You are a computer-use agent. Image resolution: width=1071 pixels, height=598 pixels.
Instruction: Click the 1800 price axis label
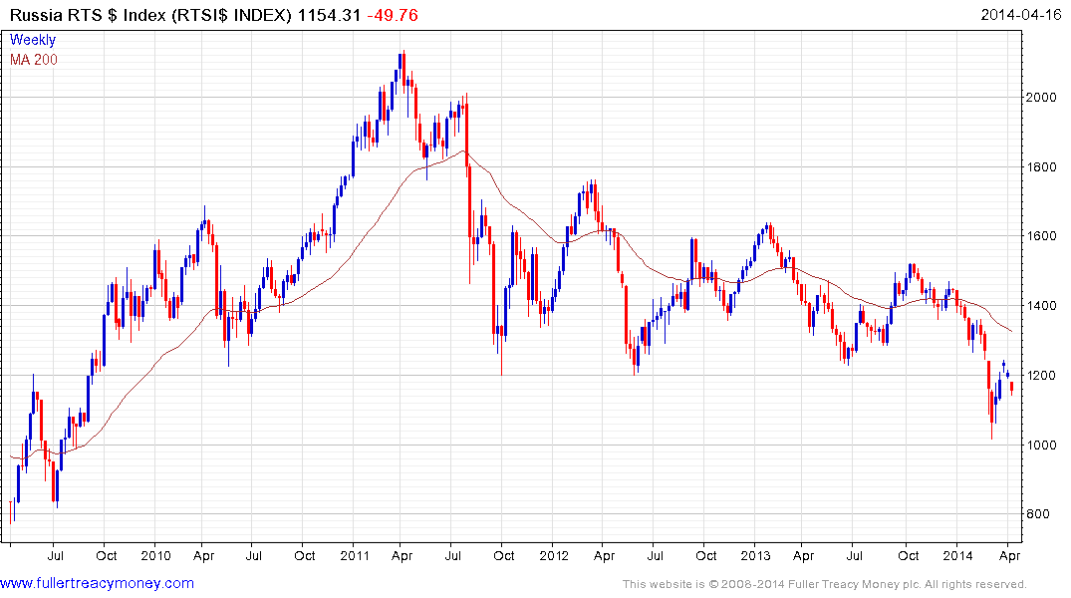pyautogui.click(x=1042, y=167)
